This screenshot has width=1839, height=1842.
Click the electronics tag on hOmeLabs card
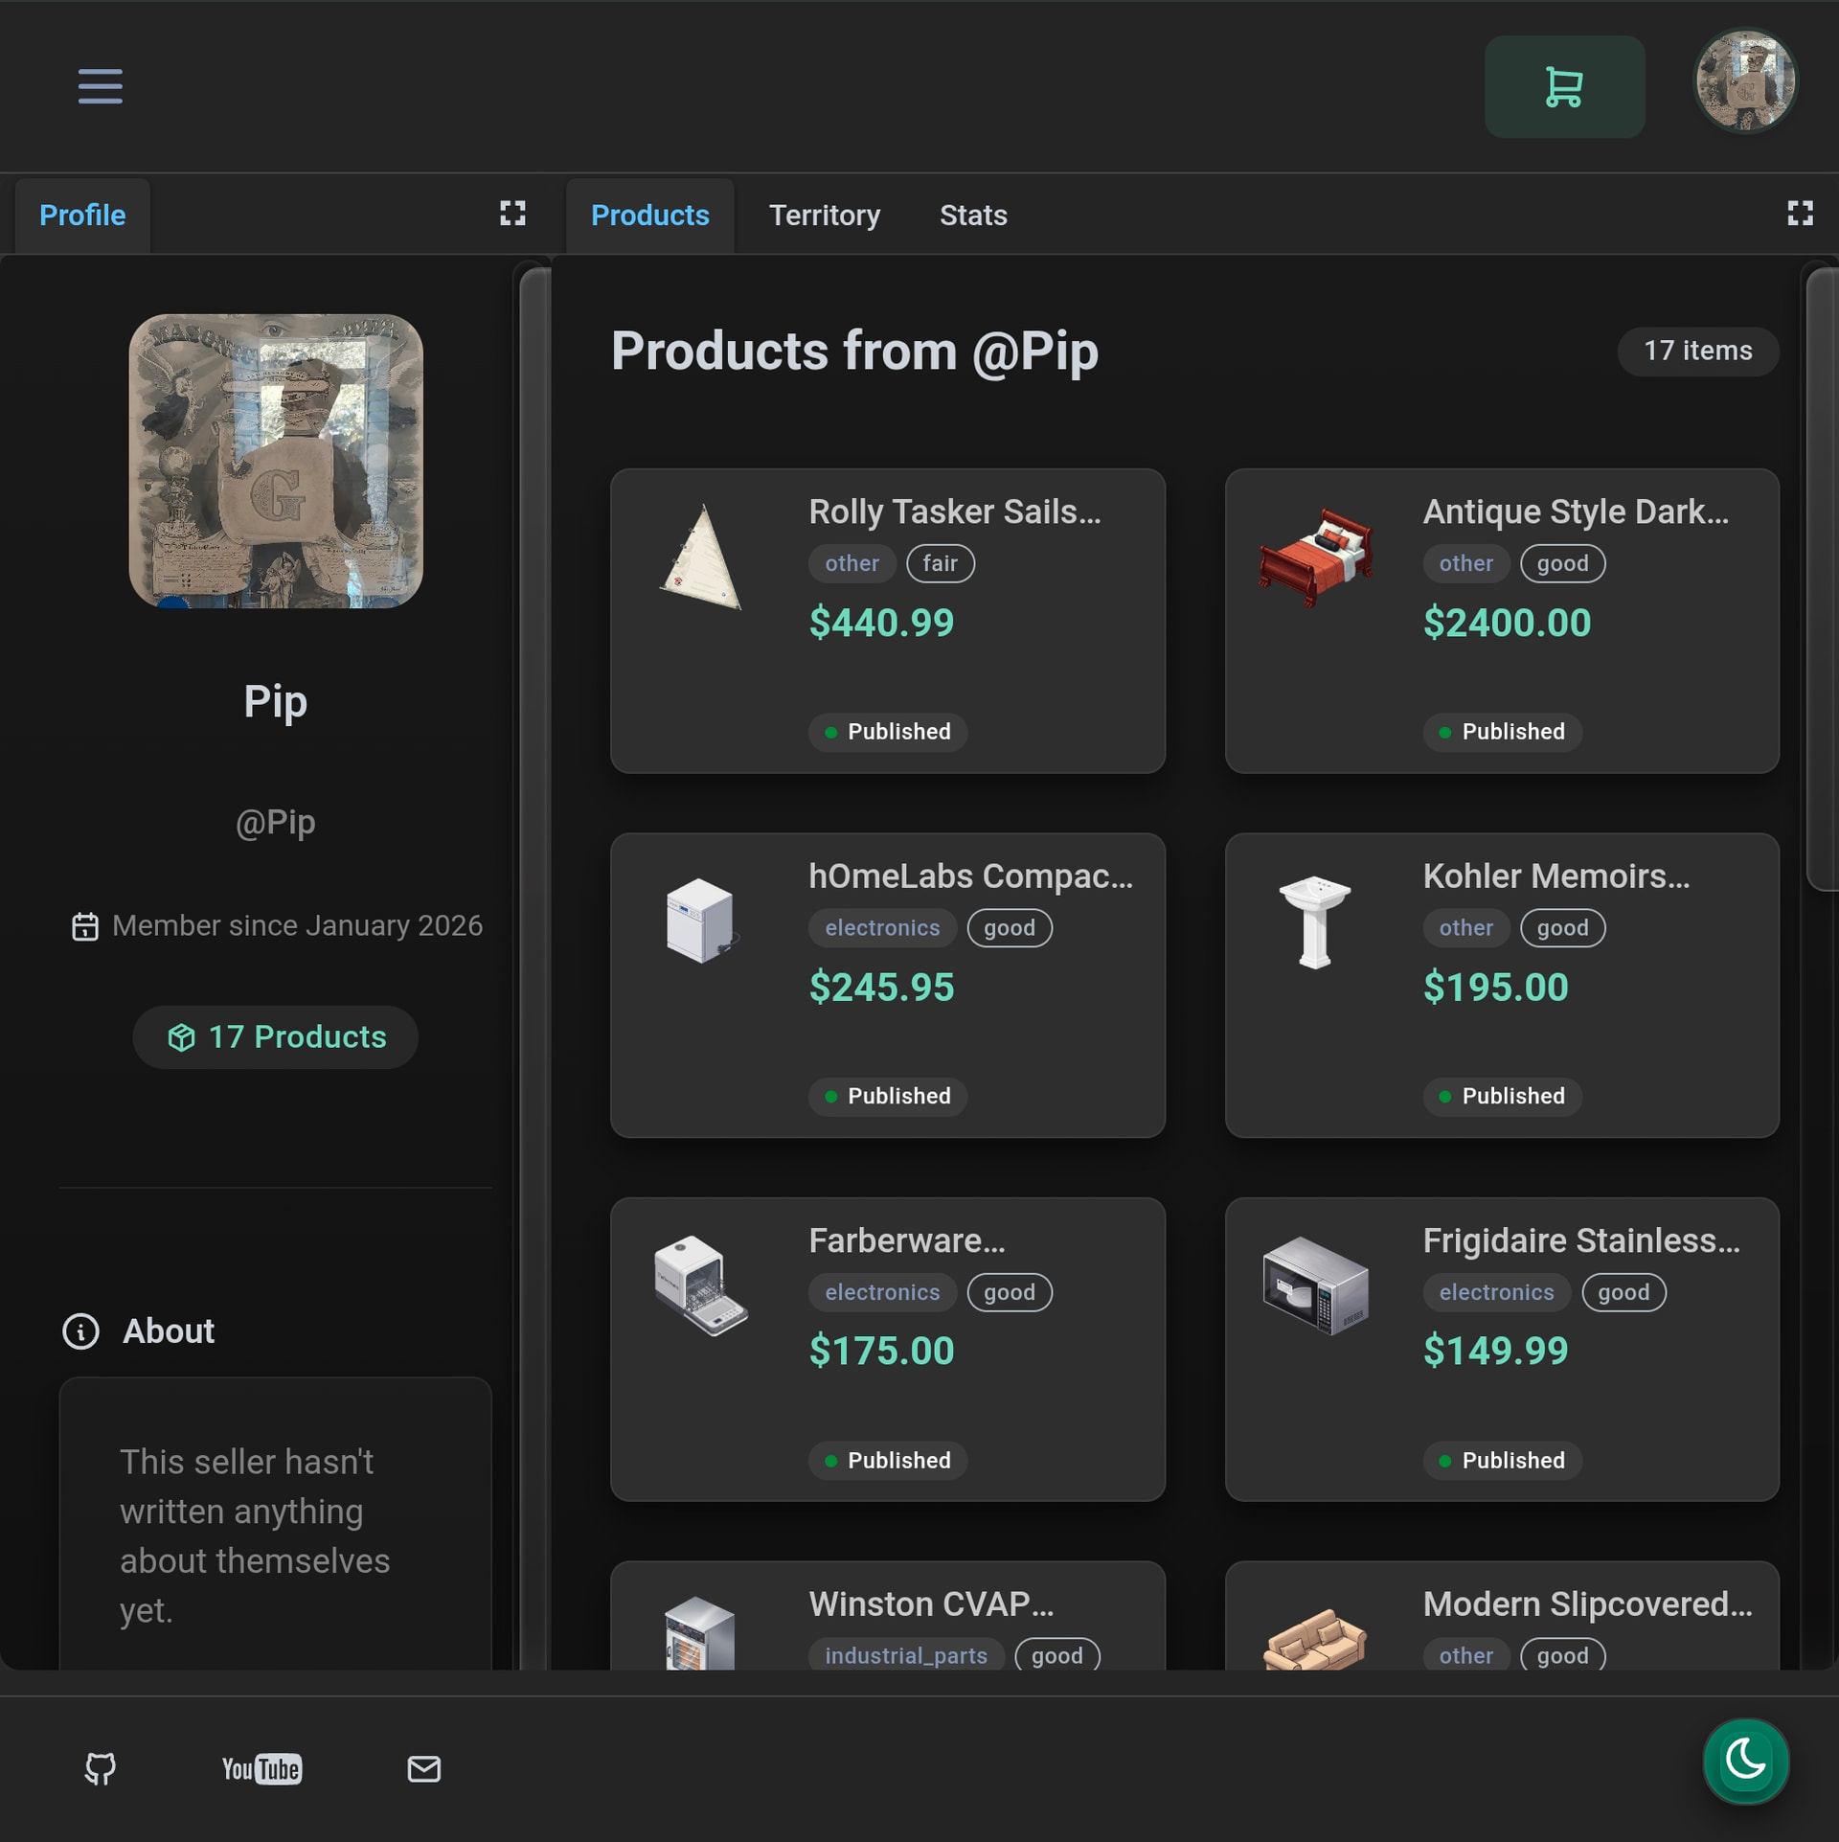click(881, 927)
